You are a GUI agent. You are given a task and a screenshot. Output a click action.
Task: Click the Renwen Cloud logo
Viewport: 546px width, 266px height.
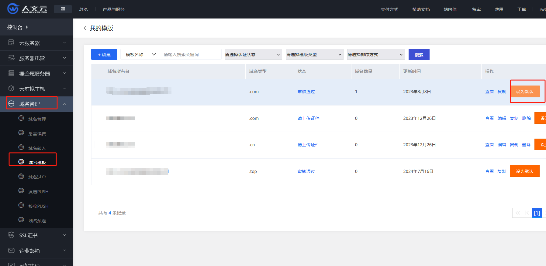[27, 9]
